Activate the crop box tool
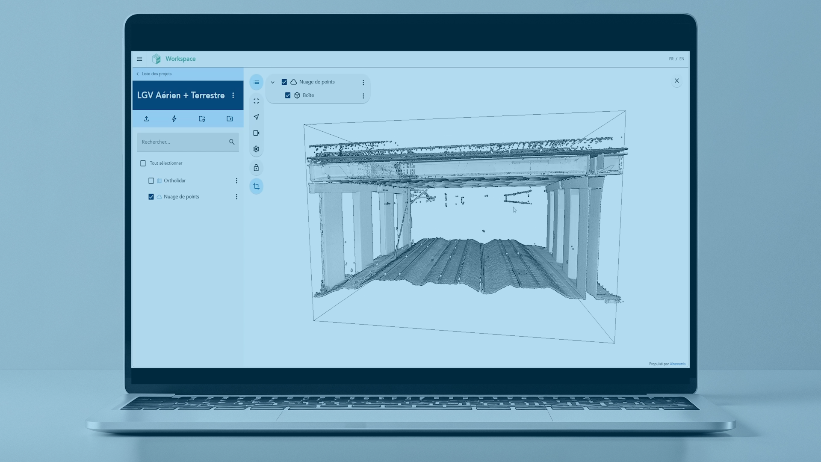821x462 pixels. coord(256,186)
